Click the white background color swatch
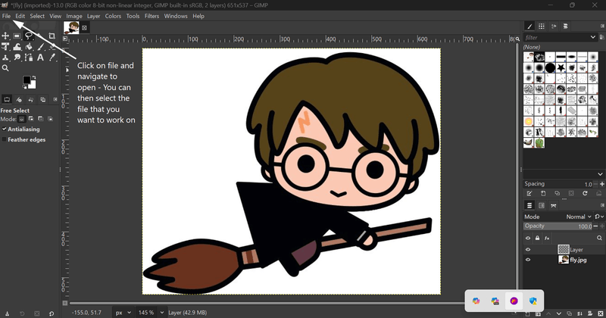The height and width of the screenshot is (318, 606). point(33,86)
